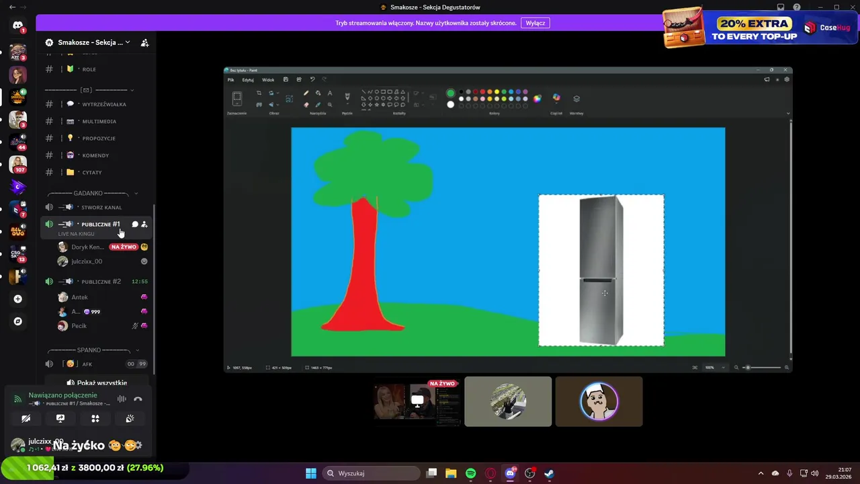The image size is (860, 484).
Task: Open Paint Layers (Warstwy) icon
Action: (576, 98)
